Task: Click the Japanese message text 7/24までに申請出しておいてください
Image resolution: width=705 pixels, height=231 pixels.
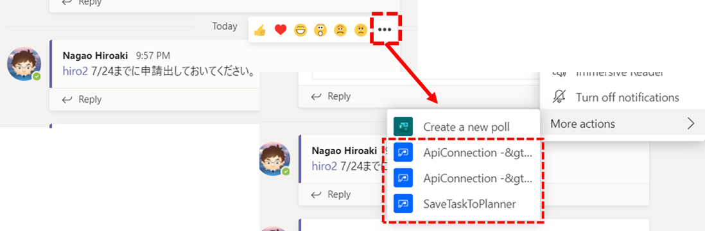Action: [173, 71]
